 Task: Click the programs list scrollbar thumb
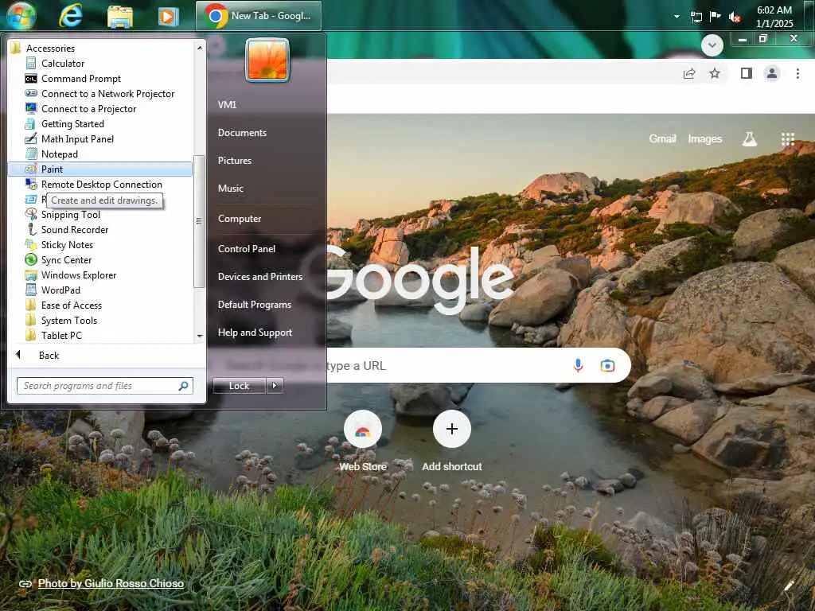pos(198,221)
